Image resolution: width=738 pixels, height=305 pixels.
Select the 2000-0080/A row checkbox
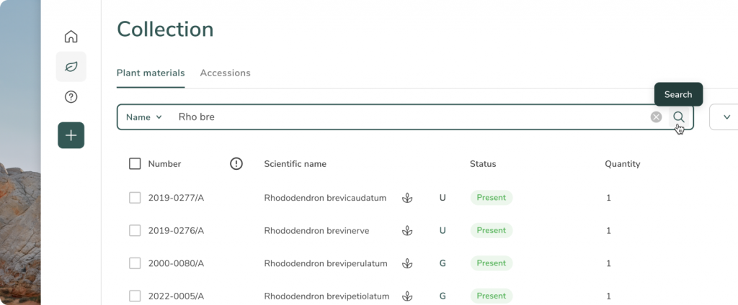click(x=135, y=263)
